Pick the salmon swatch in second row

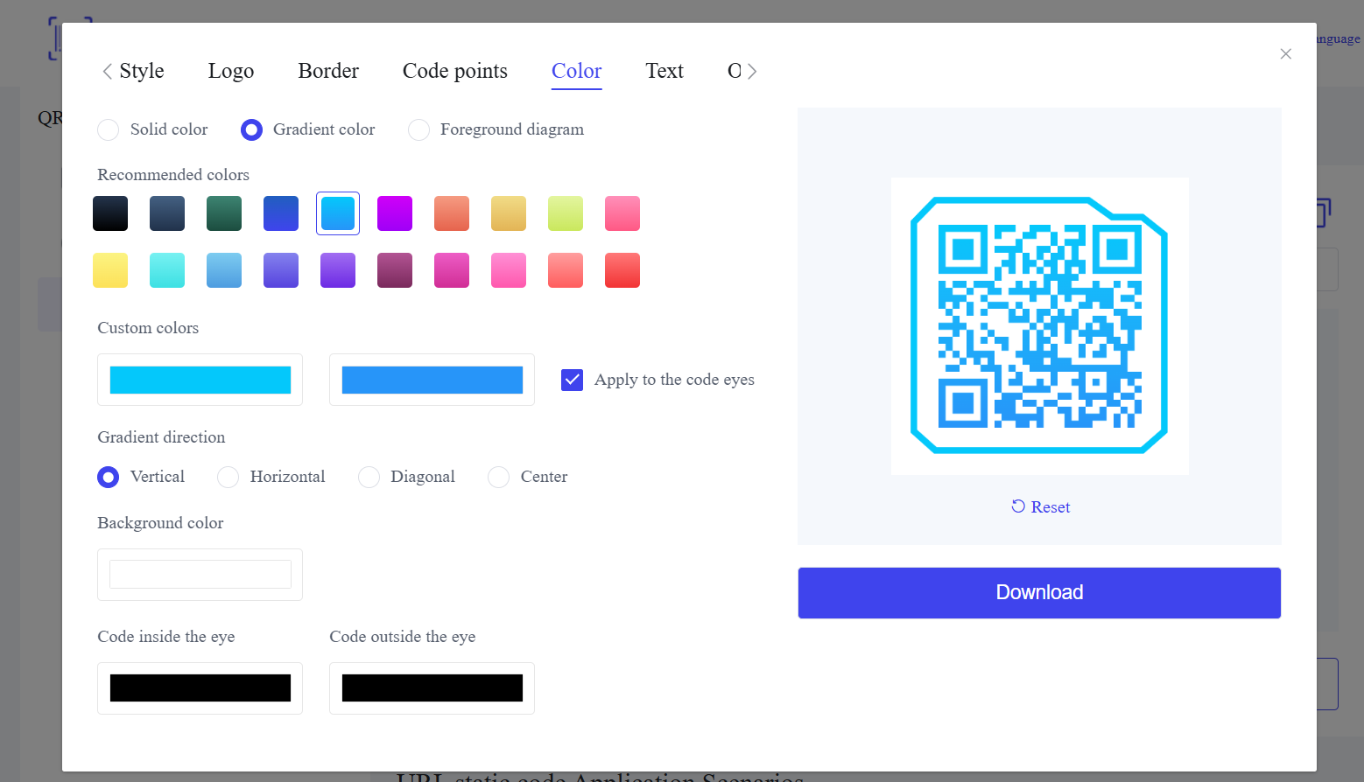566,270
